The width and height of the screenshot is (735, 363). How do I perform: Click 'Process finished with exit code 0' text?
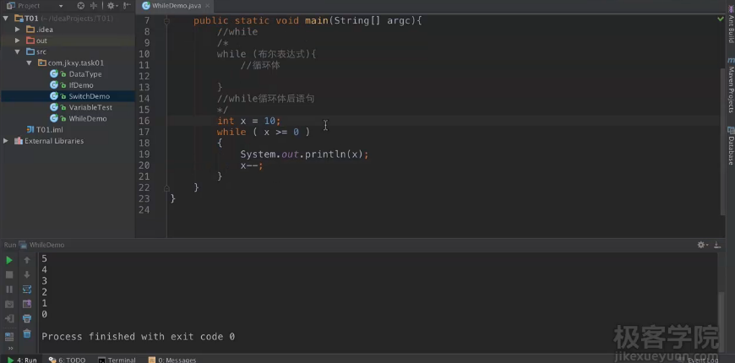pos(139,336)
